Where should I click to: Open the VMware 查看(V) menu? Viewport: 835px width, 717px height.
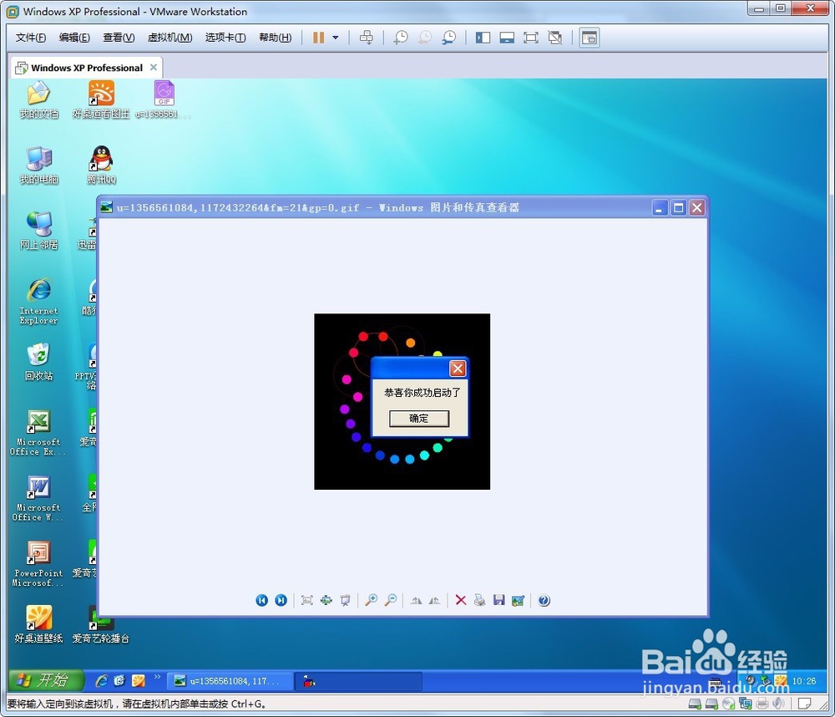[119, 38]
